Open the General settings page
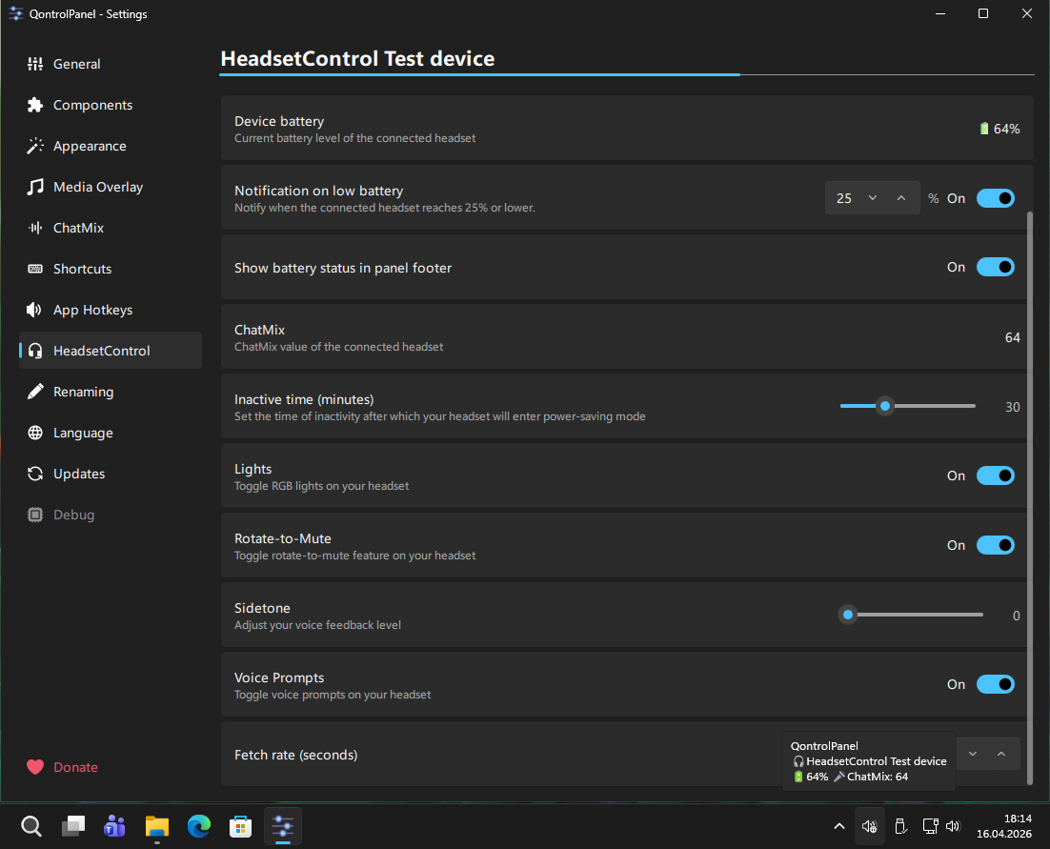The height and width of the screenshot is (849, 1050). coord(111,64)
